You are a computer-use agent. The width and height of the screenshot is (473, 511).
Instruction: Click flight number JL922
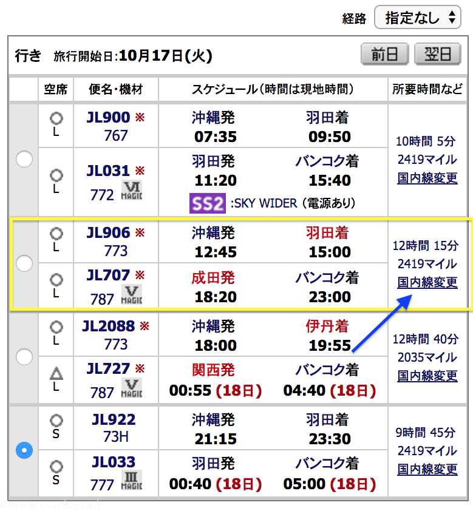(114, 420)
